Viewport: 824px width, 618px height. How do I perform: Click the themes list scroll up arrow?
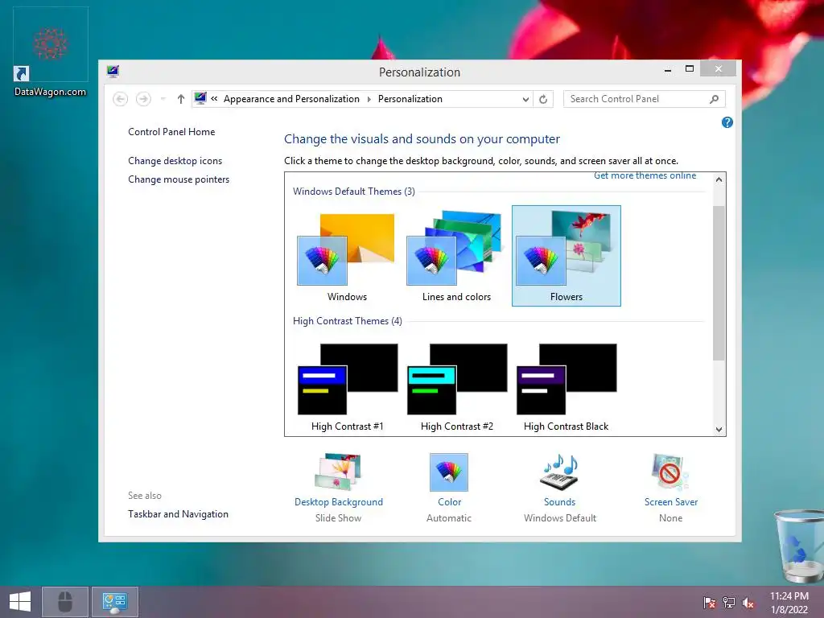pos(719,179)
